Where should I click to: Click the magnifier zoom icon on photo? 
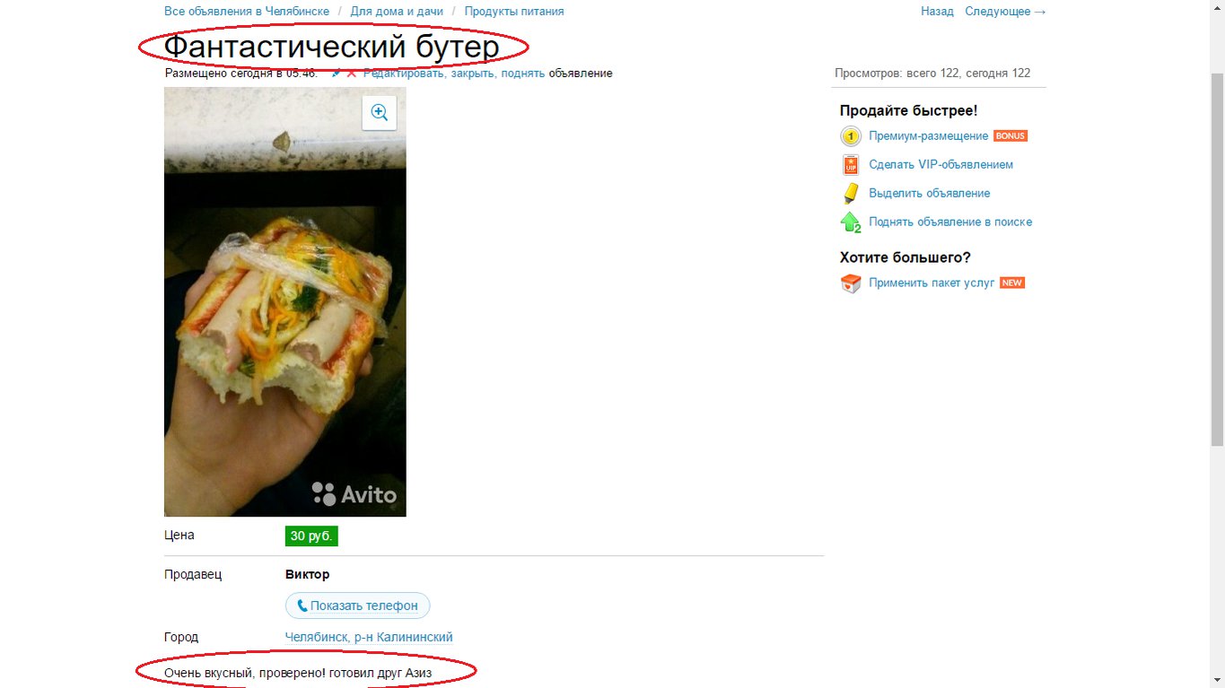point(380,113)
